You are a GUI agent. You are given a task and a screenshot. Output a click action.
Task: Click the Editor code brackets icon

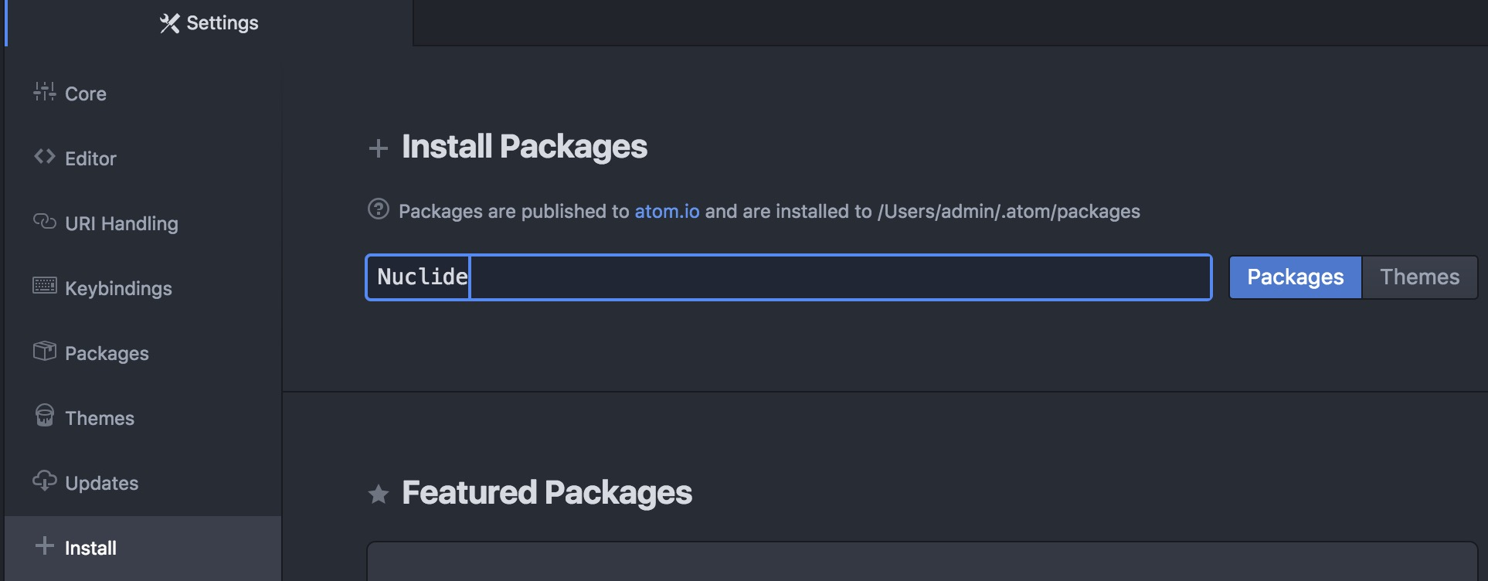point(45,157)
